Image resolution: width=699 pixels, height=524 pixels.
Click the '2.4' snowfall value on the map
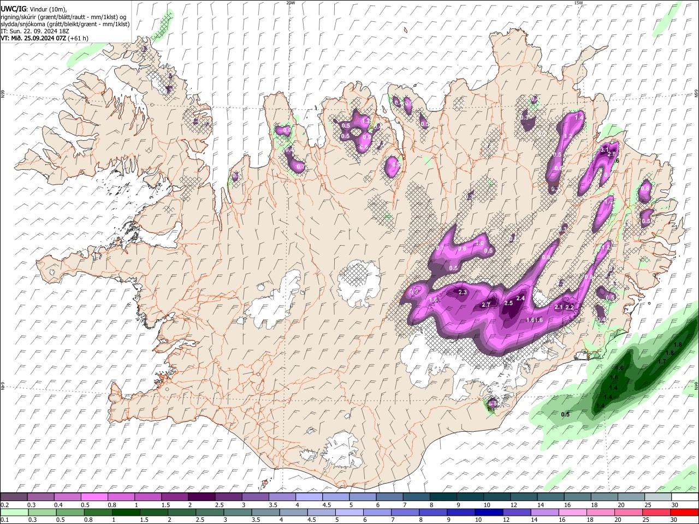pyautogui.click(x=520, y=298)
